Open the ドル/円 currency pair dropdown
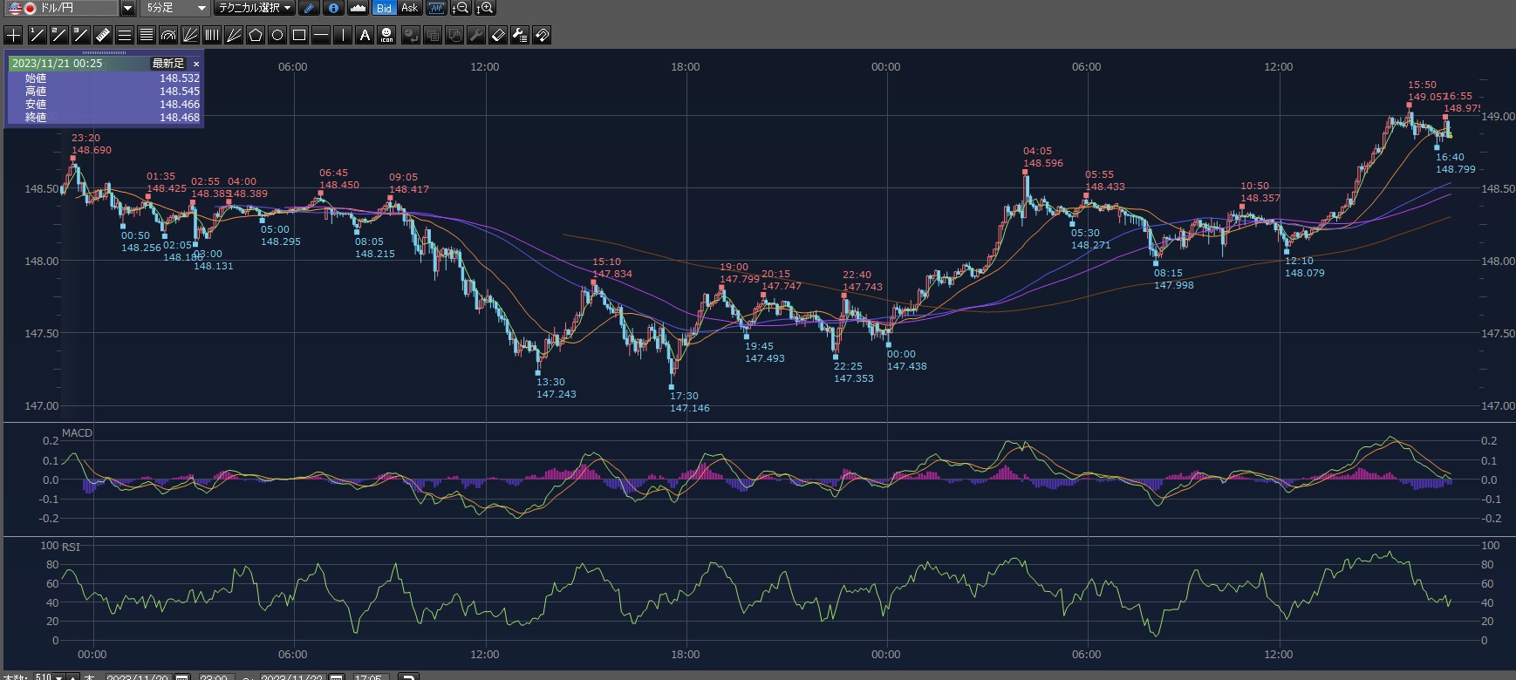 coord(127,8)
